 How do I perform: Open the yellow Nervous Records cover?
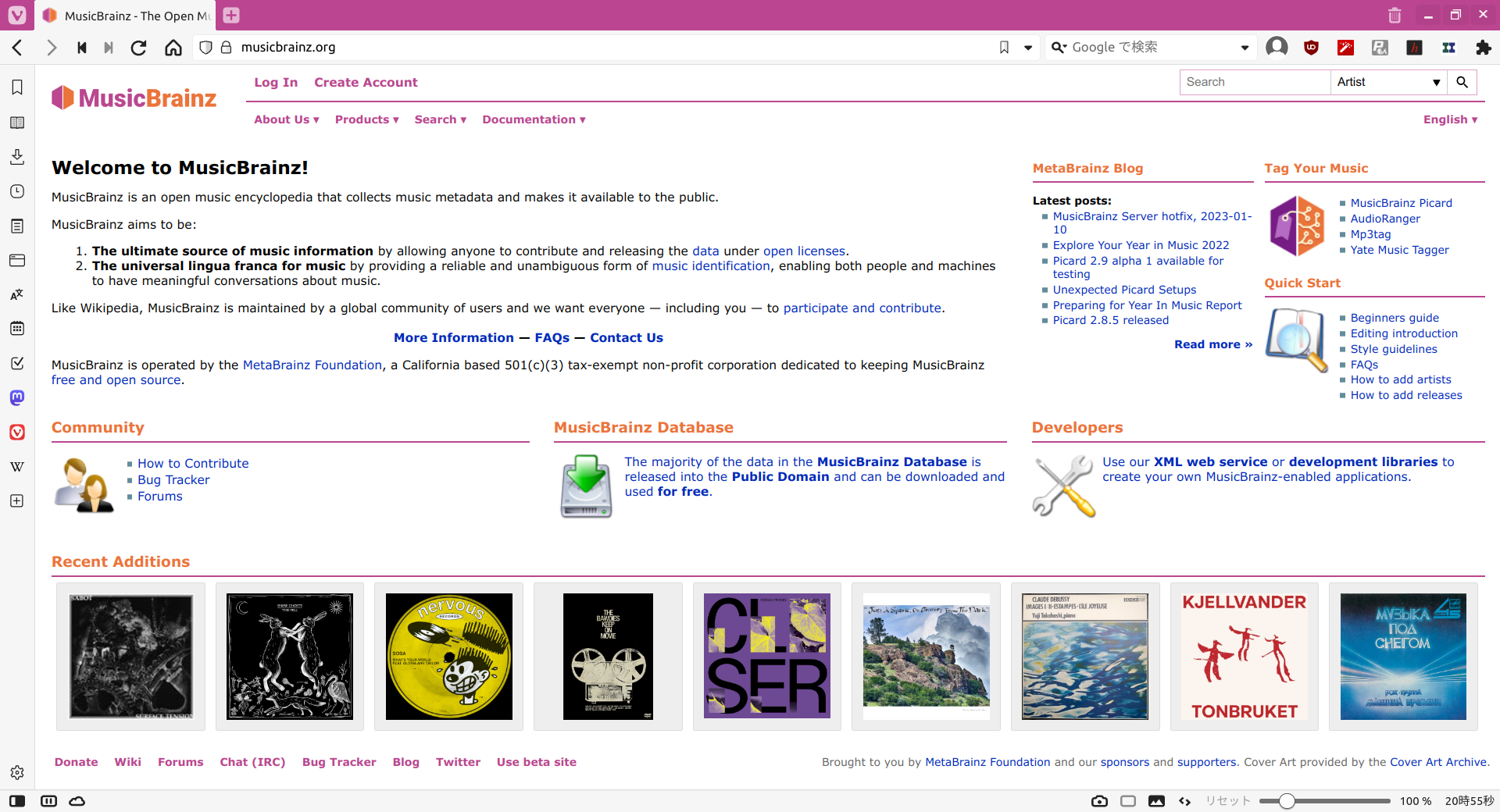tap(448, 657)
